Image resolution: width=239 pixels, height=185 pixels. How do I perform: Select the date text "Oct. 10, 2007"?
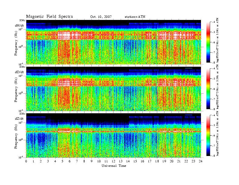tap(101, 17)
